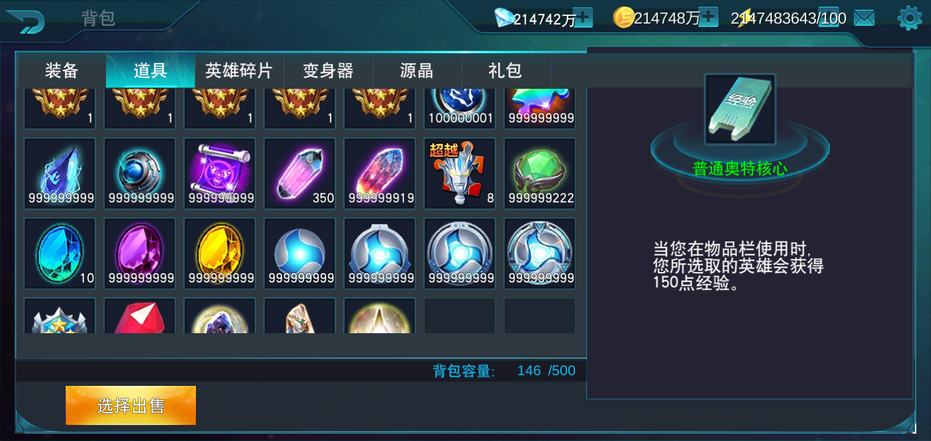
Task: Open the mail envelope icon
Action: 864,18
